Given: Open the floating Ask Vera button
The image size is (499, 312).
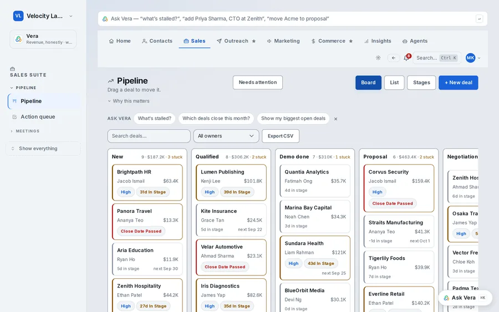Looking at the screenshot, I should [465, 298].
